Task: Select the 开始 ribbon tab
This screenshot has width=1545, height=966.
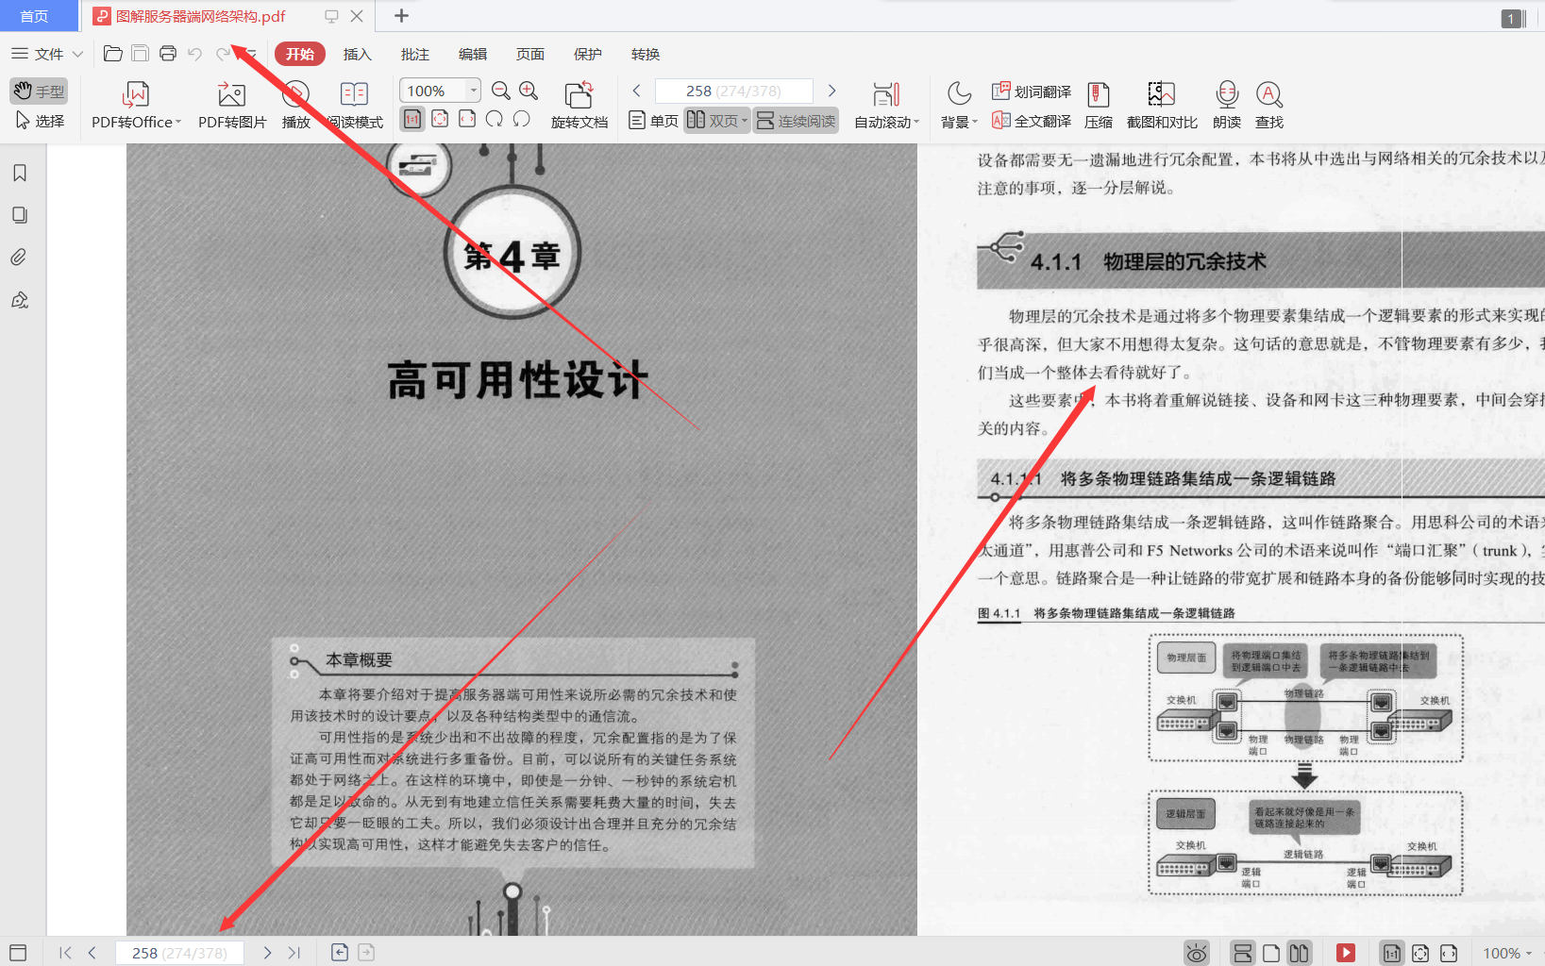Action: coord(300,54)
